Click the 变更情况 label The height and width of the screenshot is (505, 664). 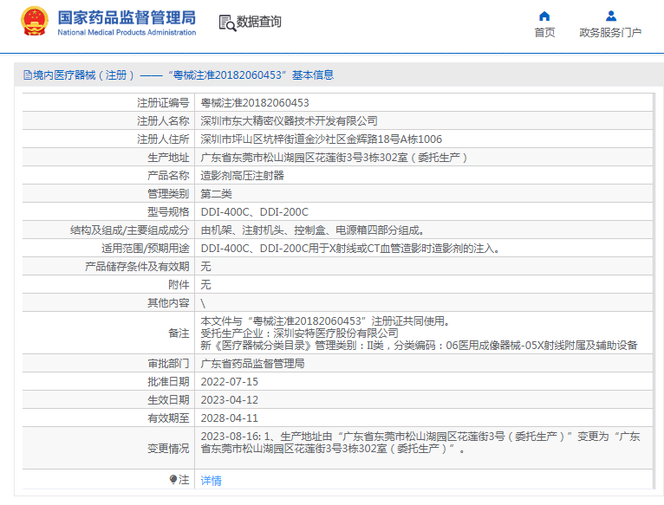coord(168,449)
